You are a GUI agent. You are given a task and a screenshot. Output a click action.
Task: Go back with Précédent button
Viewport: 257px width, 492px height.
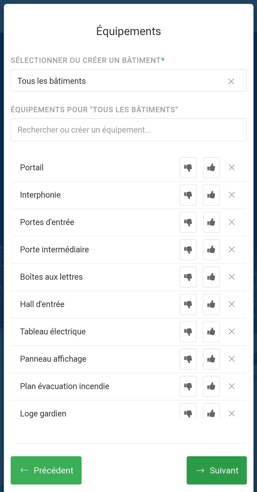coord(46,470)
